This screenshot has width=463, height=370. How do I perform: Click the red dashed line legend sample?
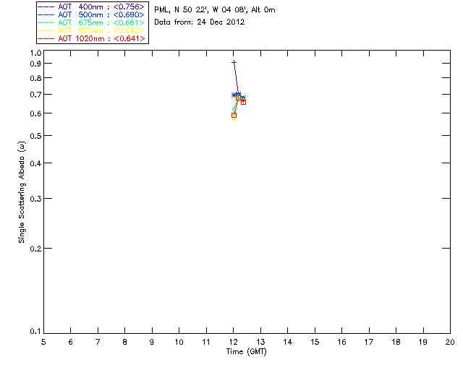[x=46, y=38]
